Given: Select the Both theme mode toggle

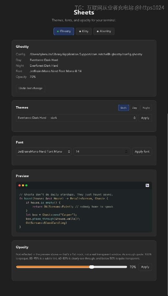Looking at the screenshot, I should click(x=123, y=108).
